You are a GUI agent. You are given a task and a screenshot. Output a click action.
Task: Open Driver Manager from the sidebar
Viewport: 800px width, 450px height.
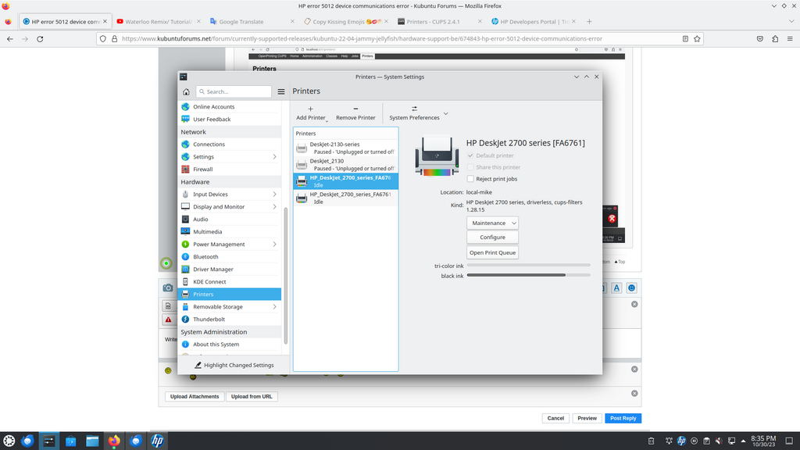point(212,270)
